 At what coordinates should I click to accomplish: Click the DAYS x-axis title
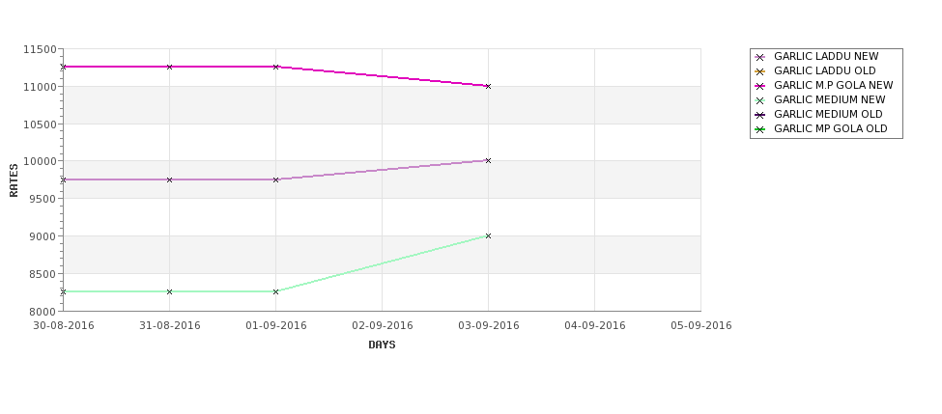382,345
